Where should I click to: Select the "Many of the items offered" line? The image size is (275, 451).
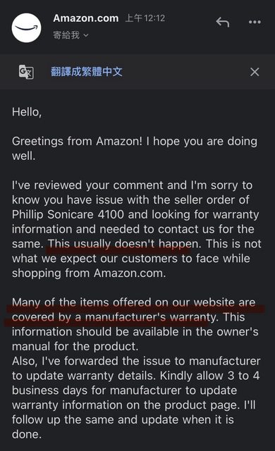click(134, 302)
